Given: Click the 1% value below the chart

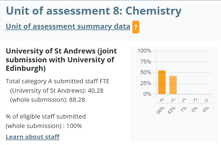Looking at the screenshot, I should click(x=183, y=109).
